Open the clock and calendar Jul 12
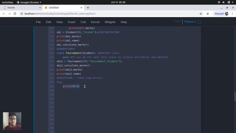Screen dimensions: 236x133 118,2
